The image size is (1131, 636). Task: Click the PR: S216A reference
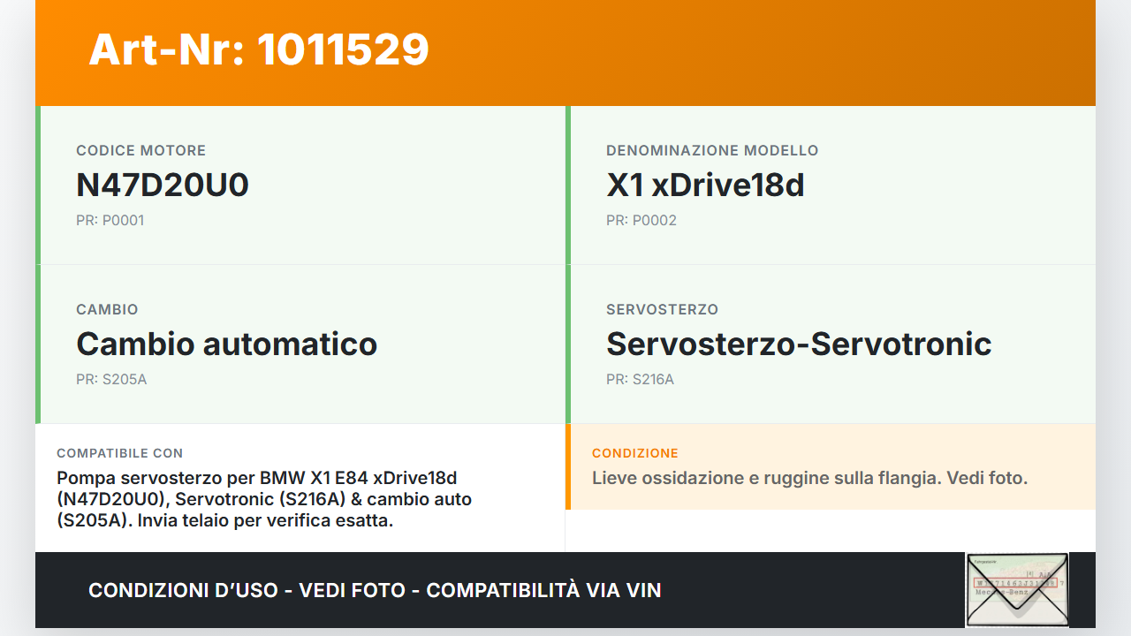(x=640, y=379)
